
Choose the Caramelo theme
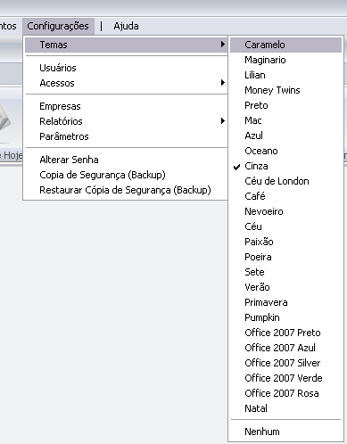click(x=285, y=45)
